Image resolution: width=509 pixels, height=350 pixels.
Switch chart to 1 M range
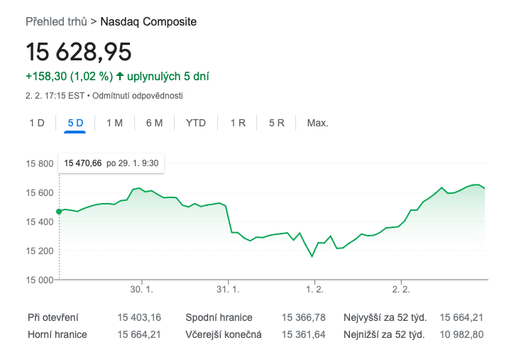[114, 123]
